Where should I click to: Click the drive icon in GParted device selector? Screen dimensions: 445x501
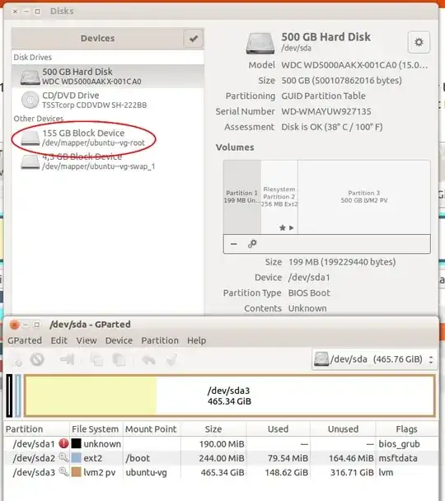tap(321, 359)
